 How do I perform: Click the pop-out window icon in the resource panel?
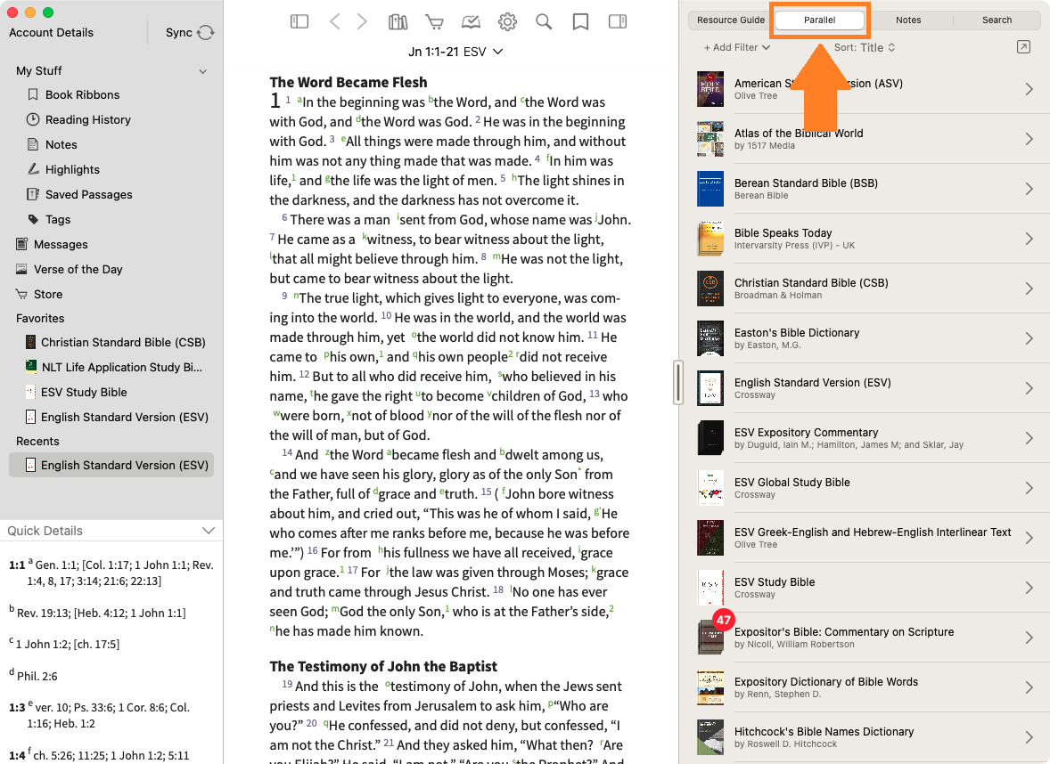[x=1023, y=47]
